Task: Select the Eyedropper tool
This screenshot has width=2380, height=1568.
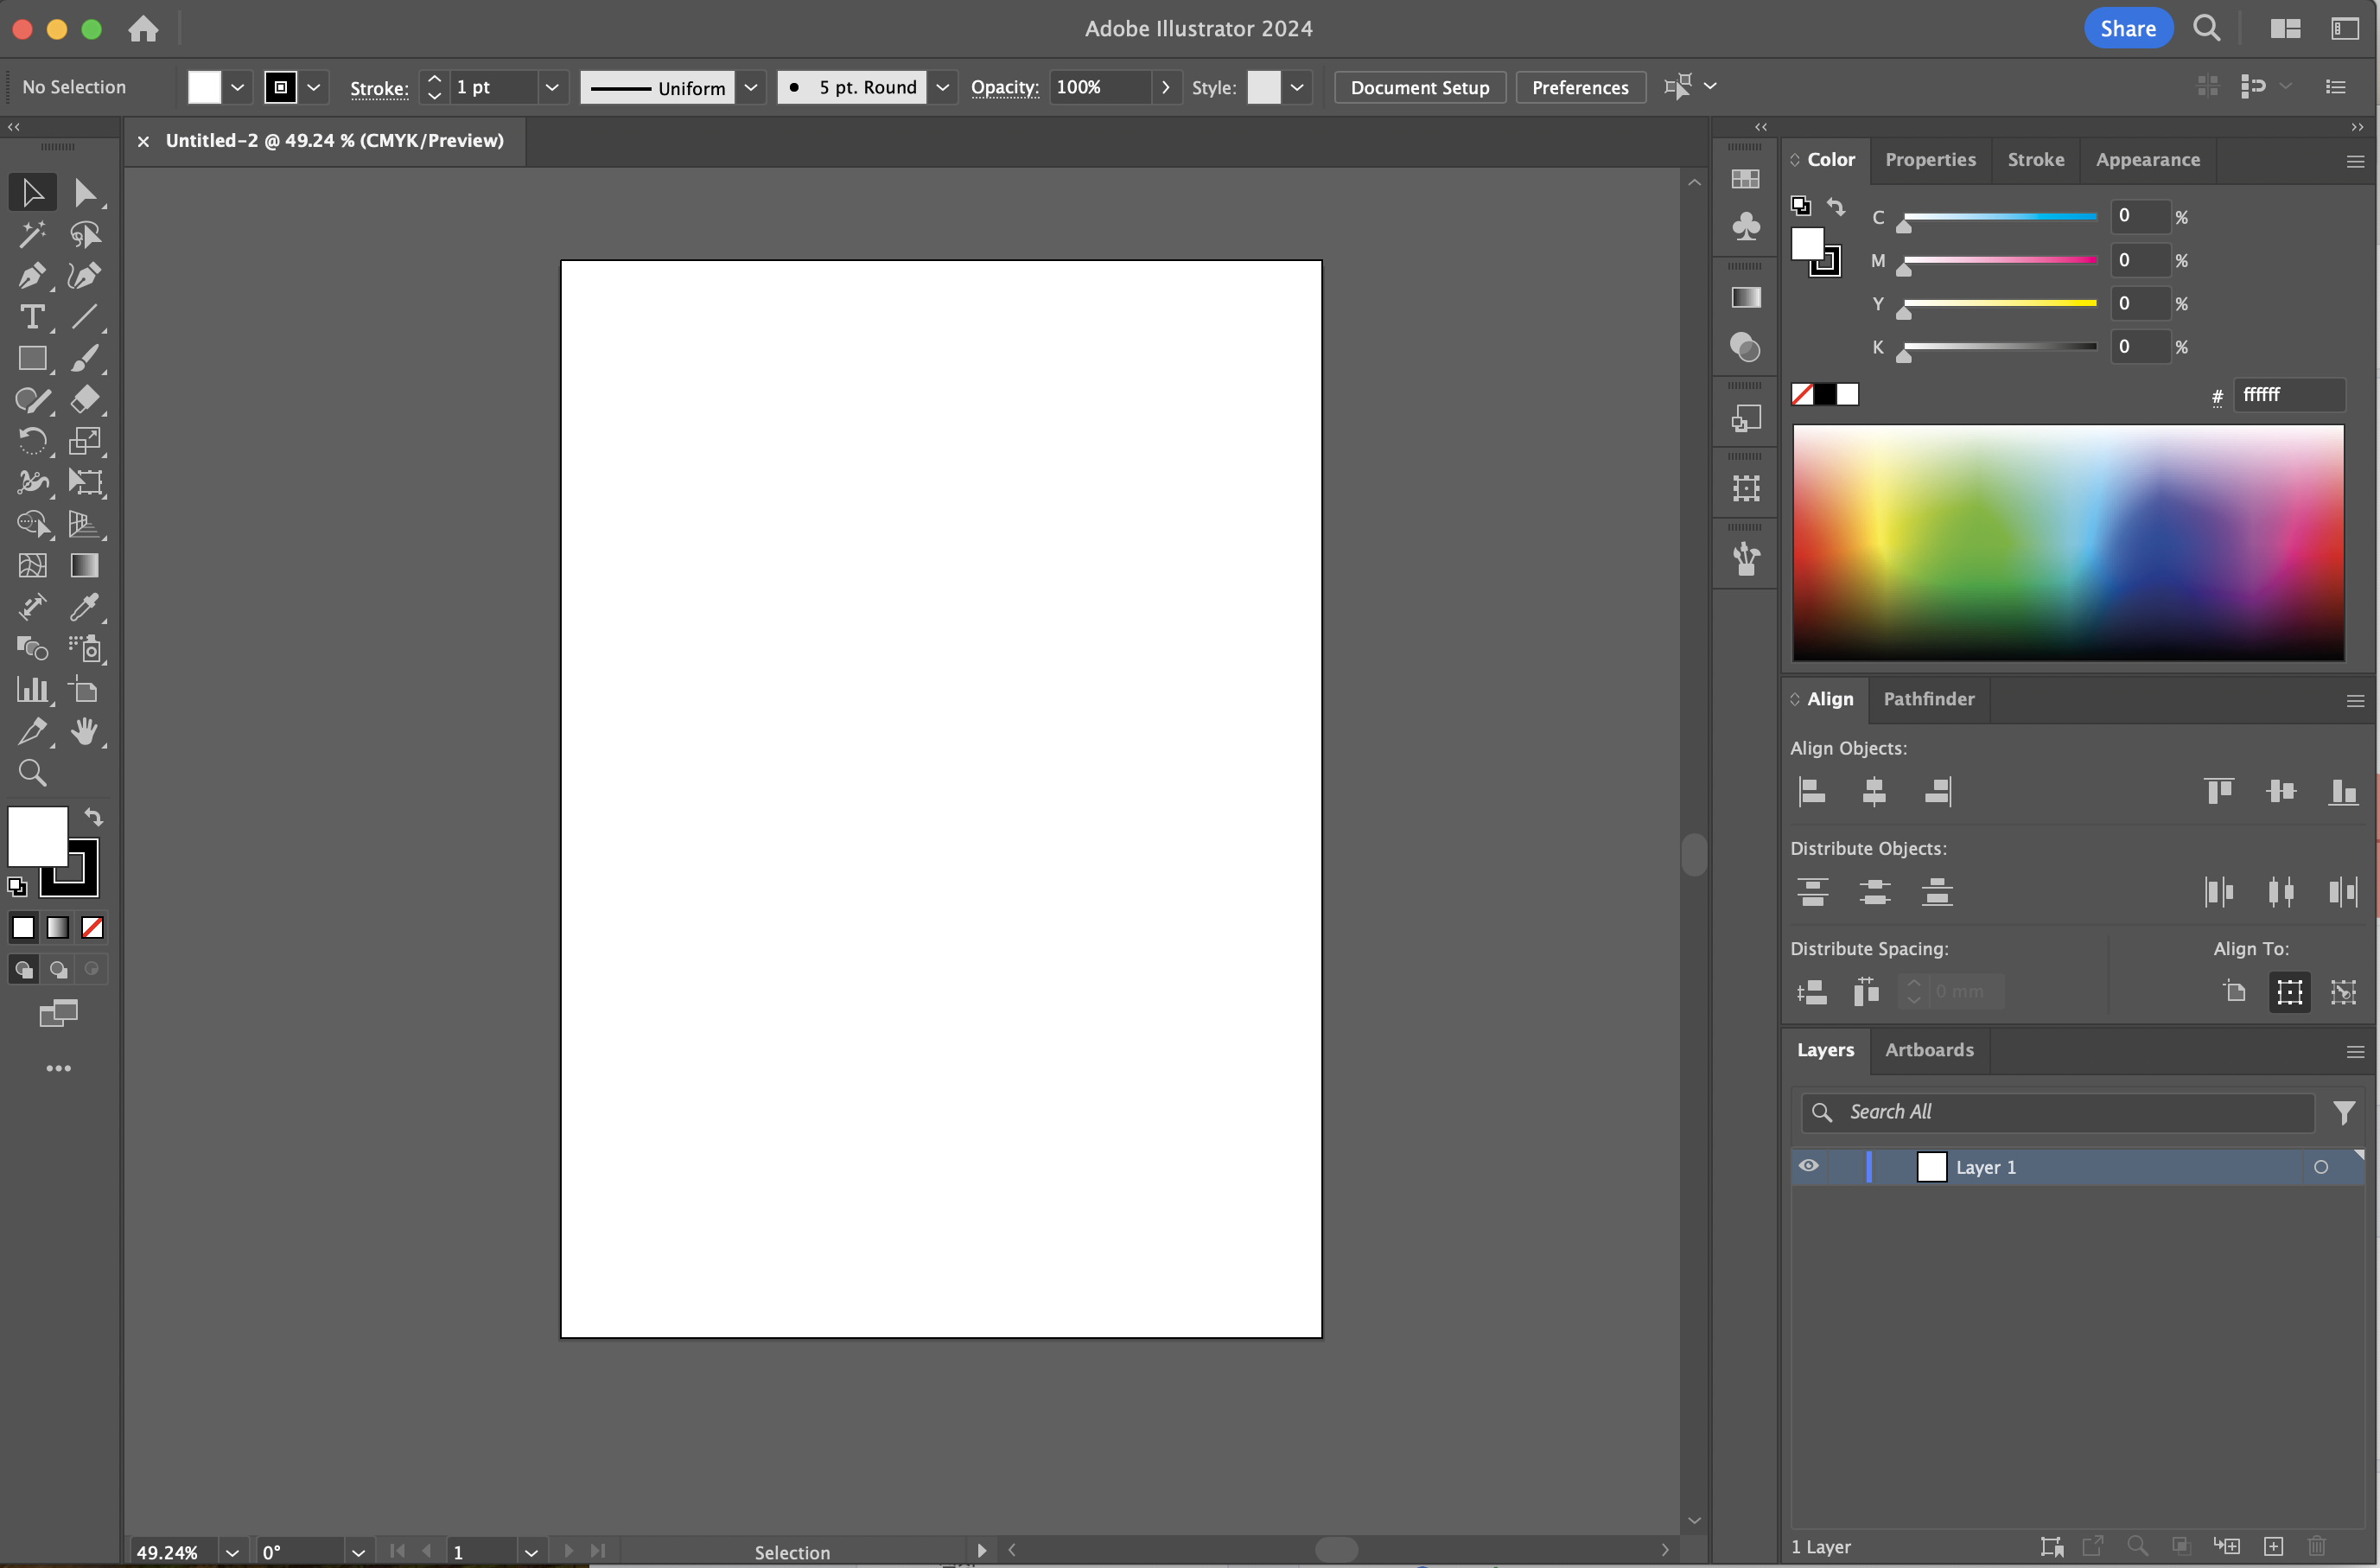Action: coord(84,607)
